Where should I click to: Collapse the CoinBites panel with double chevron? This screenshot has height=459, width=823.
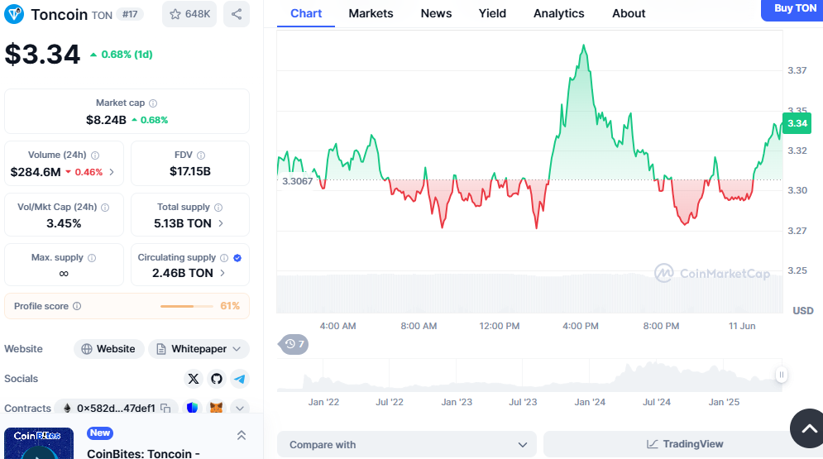click(x=242, y=435)
